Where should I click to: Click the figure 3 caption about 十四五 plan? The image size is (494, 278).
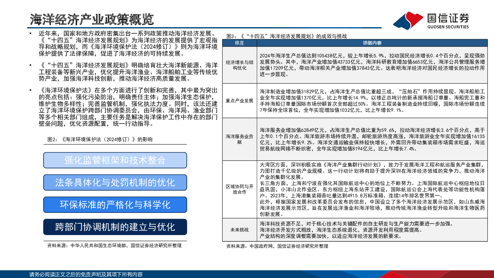[287, 36]
